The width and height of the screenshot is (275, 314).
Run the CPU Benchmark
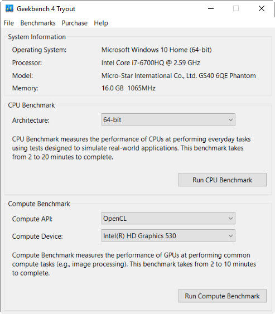223,180
